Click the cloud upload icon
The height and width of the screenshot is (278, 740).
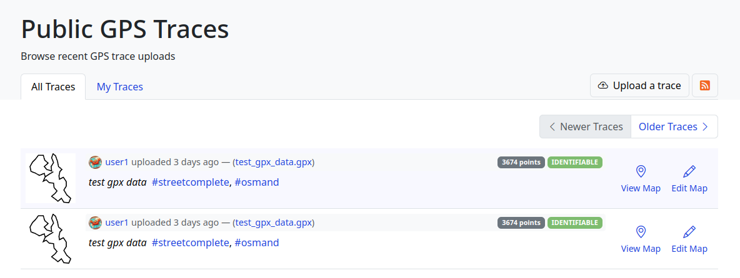pos(603,86)
